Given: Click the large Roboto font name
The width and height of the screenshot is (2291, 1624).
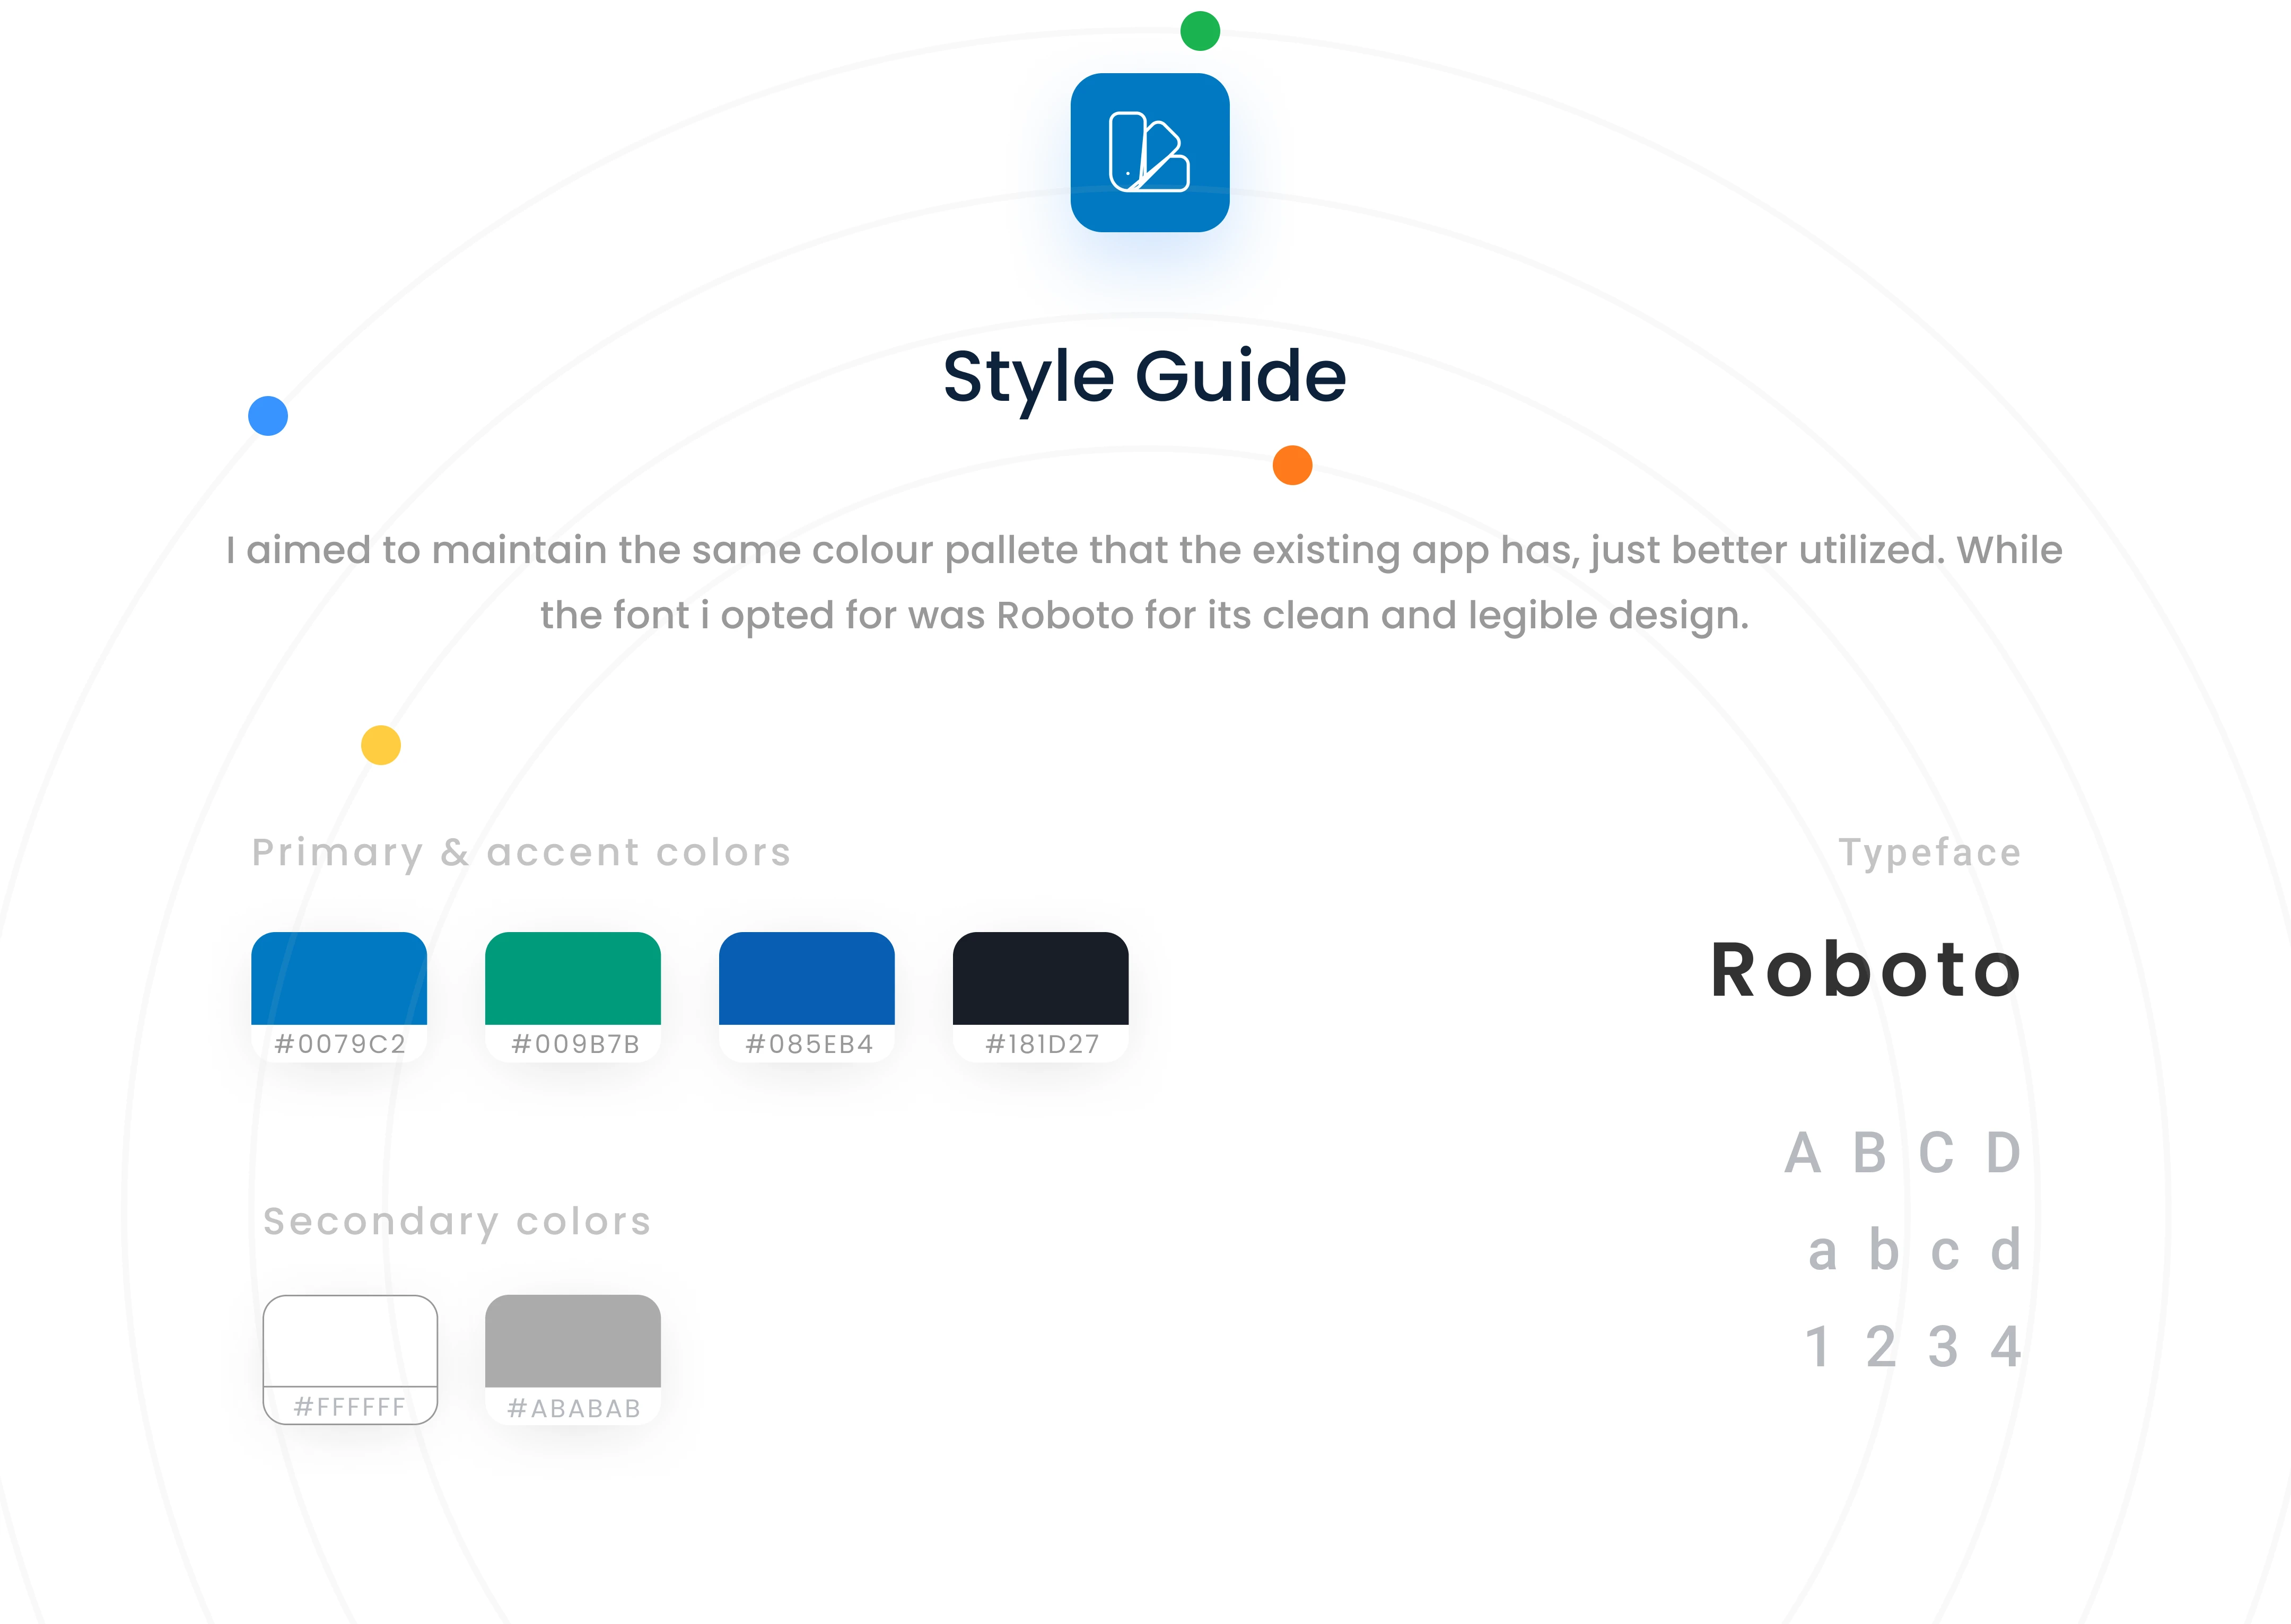Looking at the screenshot, I should (x=1866, y=970).
